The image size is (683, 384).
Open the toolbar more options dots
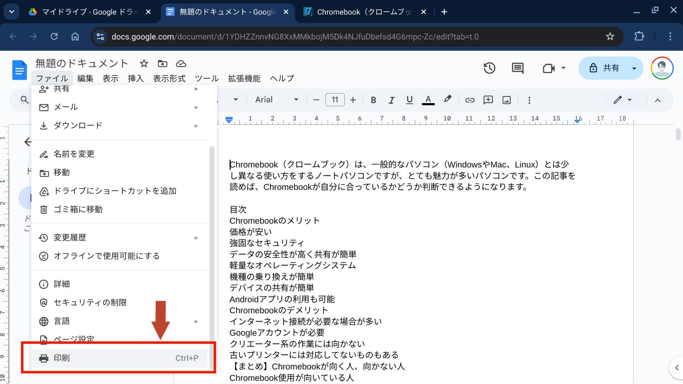pos(529,100)
